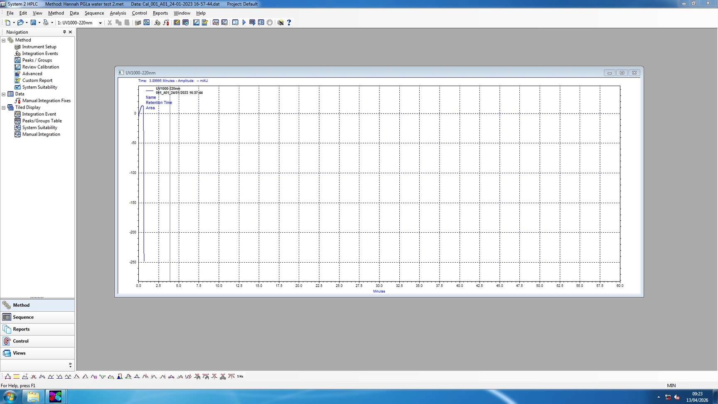The width and height of the screenshot is (718, 404).
Task: Collapse the Tiled Display tree node
Action: click(4, 108)
